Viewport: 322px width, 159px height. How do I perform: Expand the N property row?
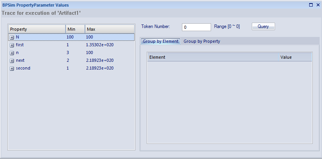[12, 37]
